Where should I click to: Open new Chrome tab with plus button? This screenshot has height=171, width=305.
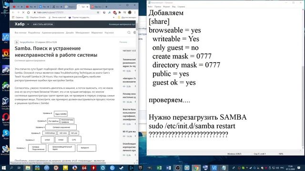[106, 7]
